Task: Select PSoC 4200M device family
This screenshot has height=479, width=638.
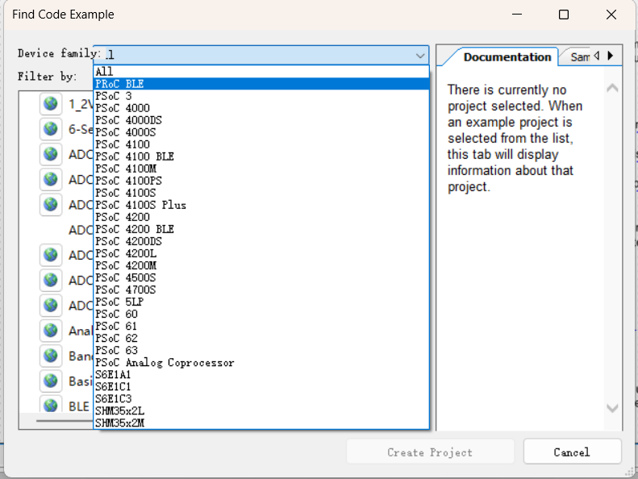Action: (x=261, y=266)
